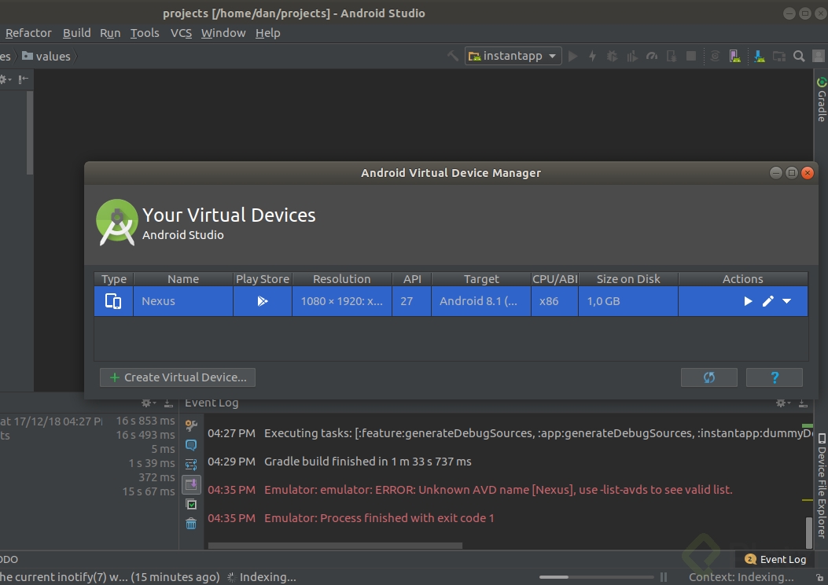The image size is (828, 585).
Task: Click the refresh virtual devices button
Action: tap(709, 377)
